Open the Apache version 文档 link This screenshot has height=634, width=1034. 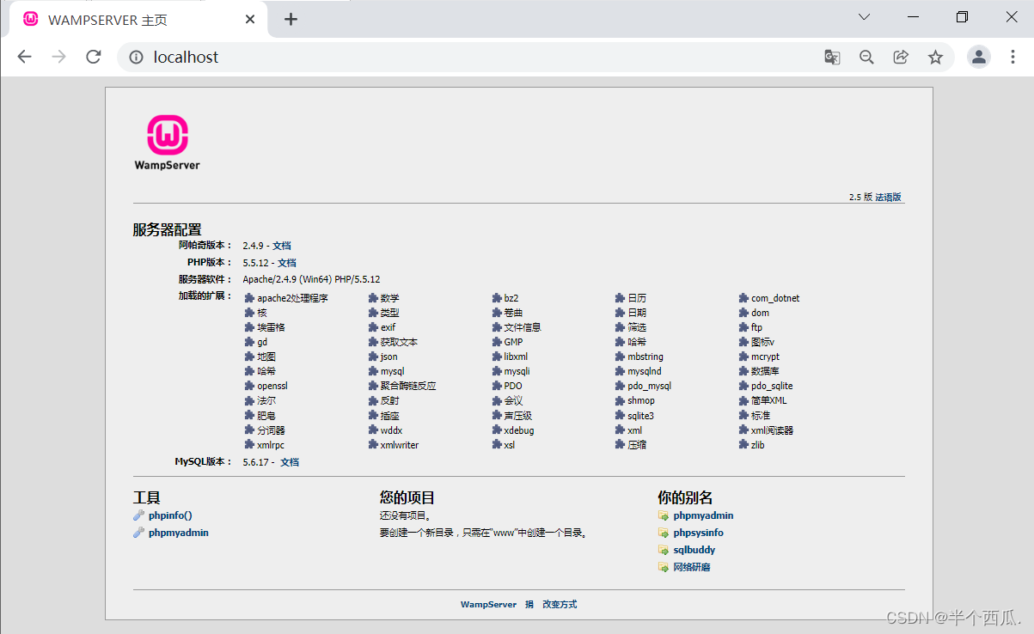tap(282, 246)
